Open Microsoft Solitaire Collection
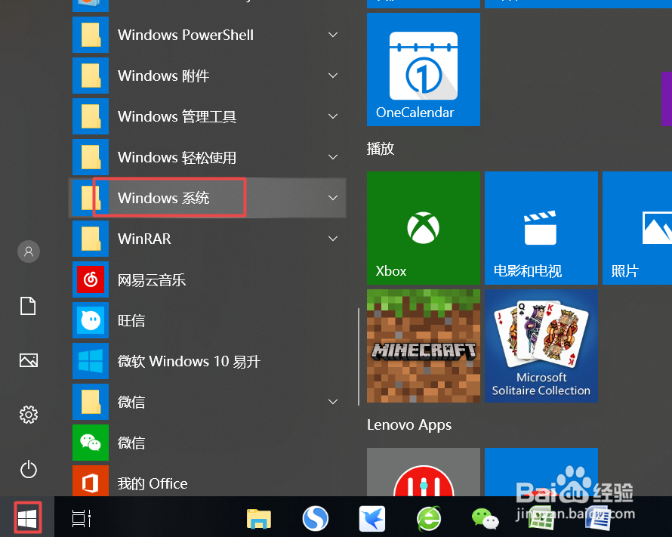672x537 pixels. point(541,346)
